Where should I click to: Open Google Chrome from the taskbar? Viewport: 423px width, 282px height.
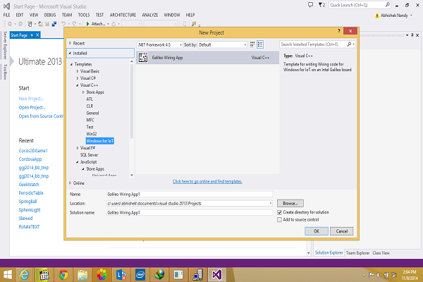pyautogui.click(x=63, y=275)
